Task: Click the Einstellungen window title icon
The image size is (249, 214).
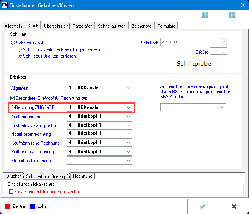Action: point(5,5)
